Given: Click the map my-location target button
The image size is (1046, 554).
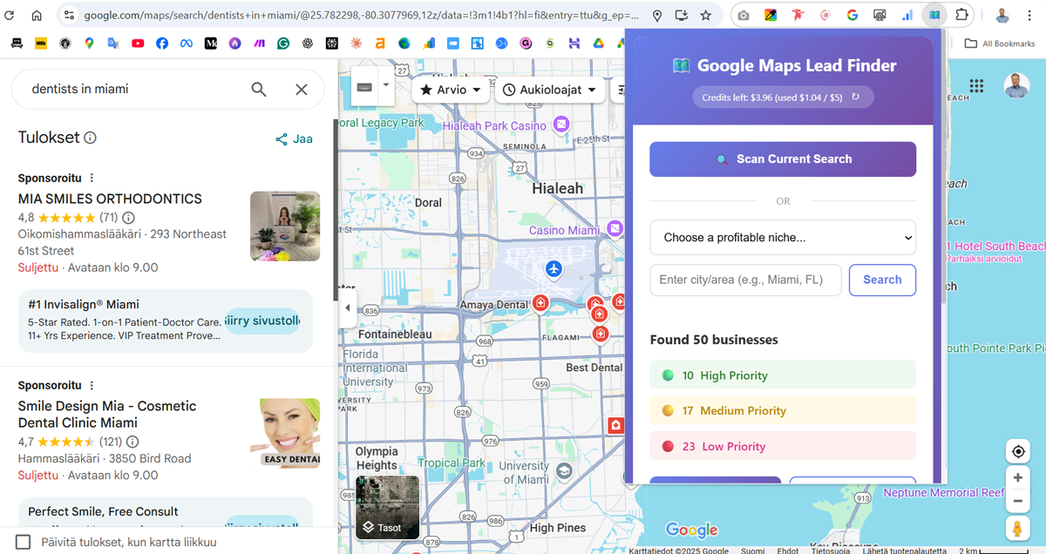Looking at the screenshot, I should [1017, 451].
